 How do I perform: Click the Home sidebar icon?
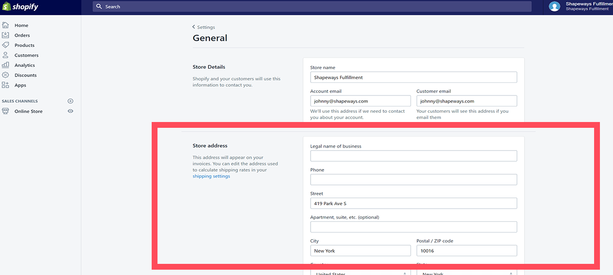tap(5, 25)
